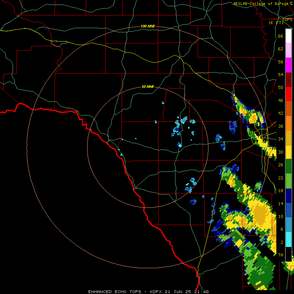
Task: Click the dark red legend swatch
Action: [x=288, y=79]
